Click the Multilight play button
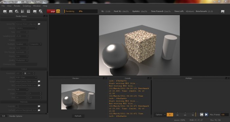The image size is (230, 122). (206, 114)
